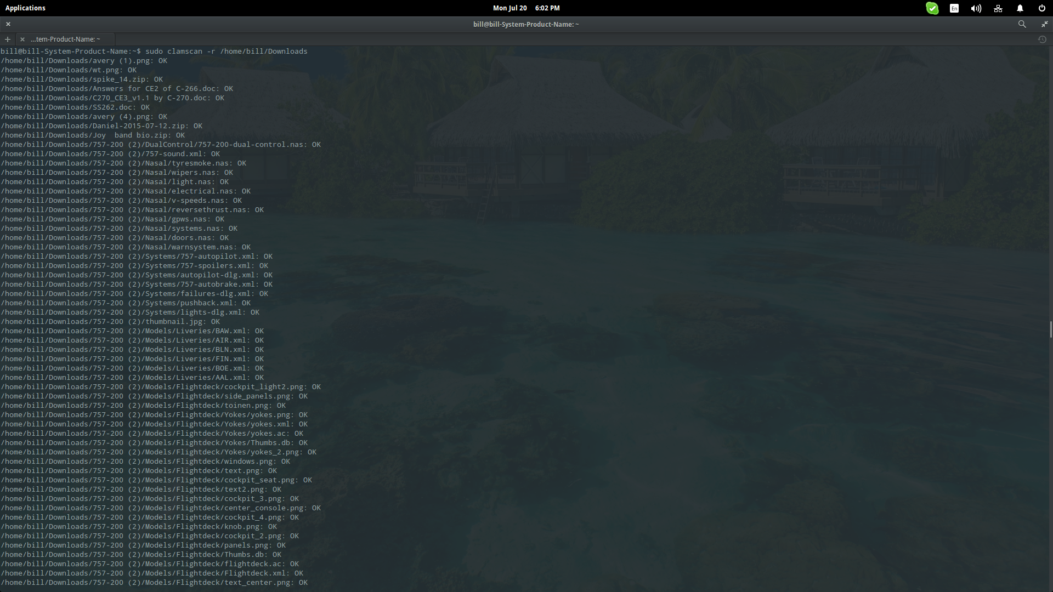The width and height of the screenshot is (1053, 592).
Task: Click the avery (4).png: OK line
Action: pos(84,116)
